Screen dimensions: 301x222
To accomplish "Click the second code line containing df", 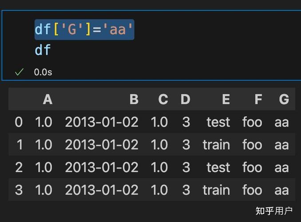I will [43, 50].
